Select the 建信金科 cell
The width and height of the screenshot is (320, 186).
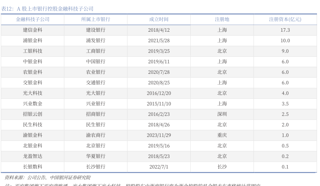click(32, 30)
